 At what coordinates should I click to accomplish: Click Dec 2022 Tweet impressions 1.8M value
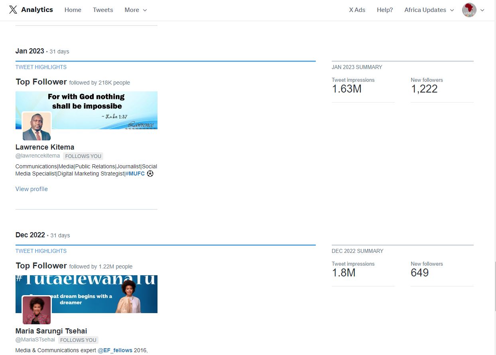343,273
